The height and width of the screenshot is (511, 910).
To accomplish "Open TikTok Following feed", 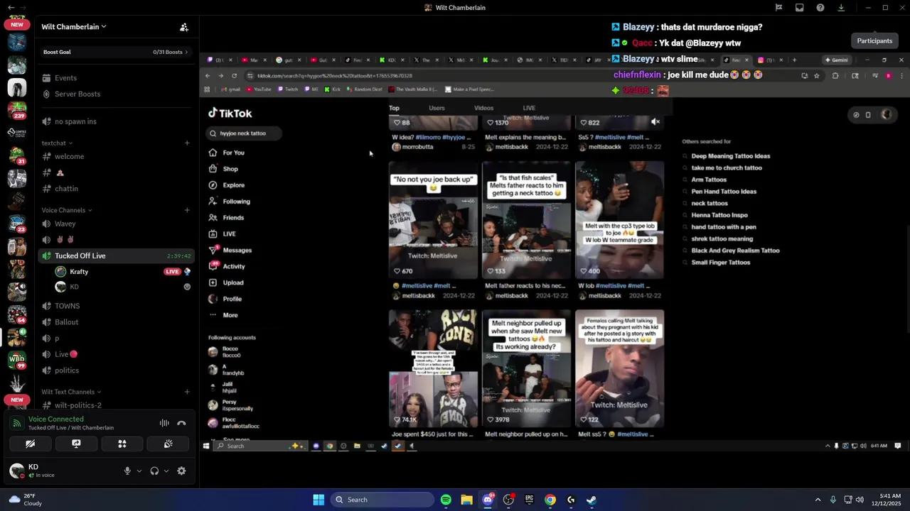I will (x=230, y=202).
